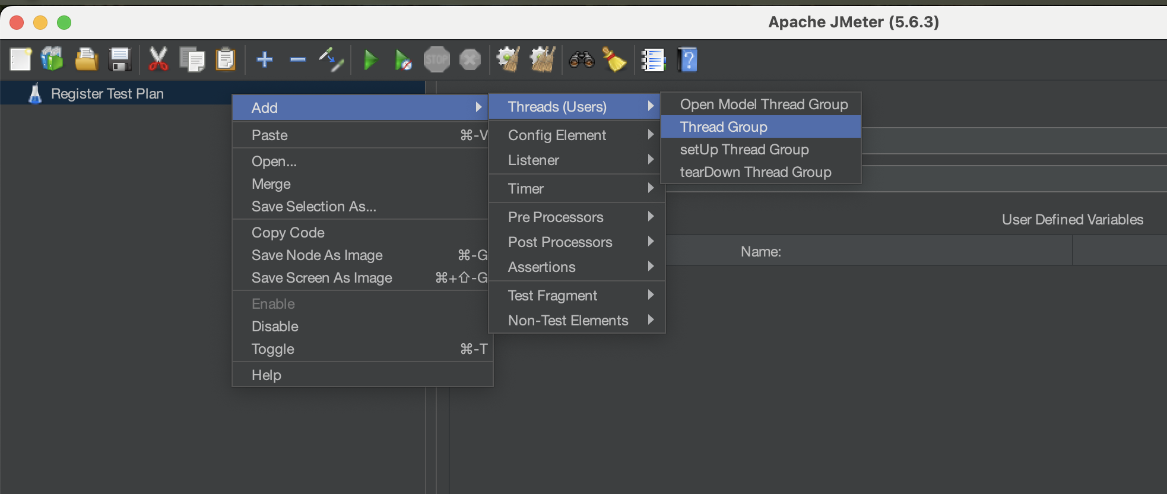Click the New test plan icon
The image size is (1167, 494).
[21, 60]
